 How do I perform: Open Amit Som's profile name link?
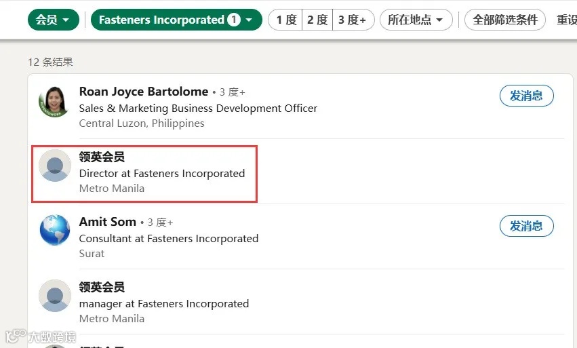pos(108,222)
